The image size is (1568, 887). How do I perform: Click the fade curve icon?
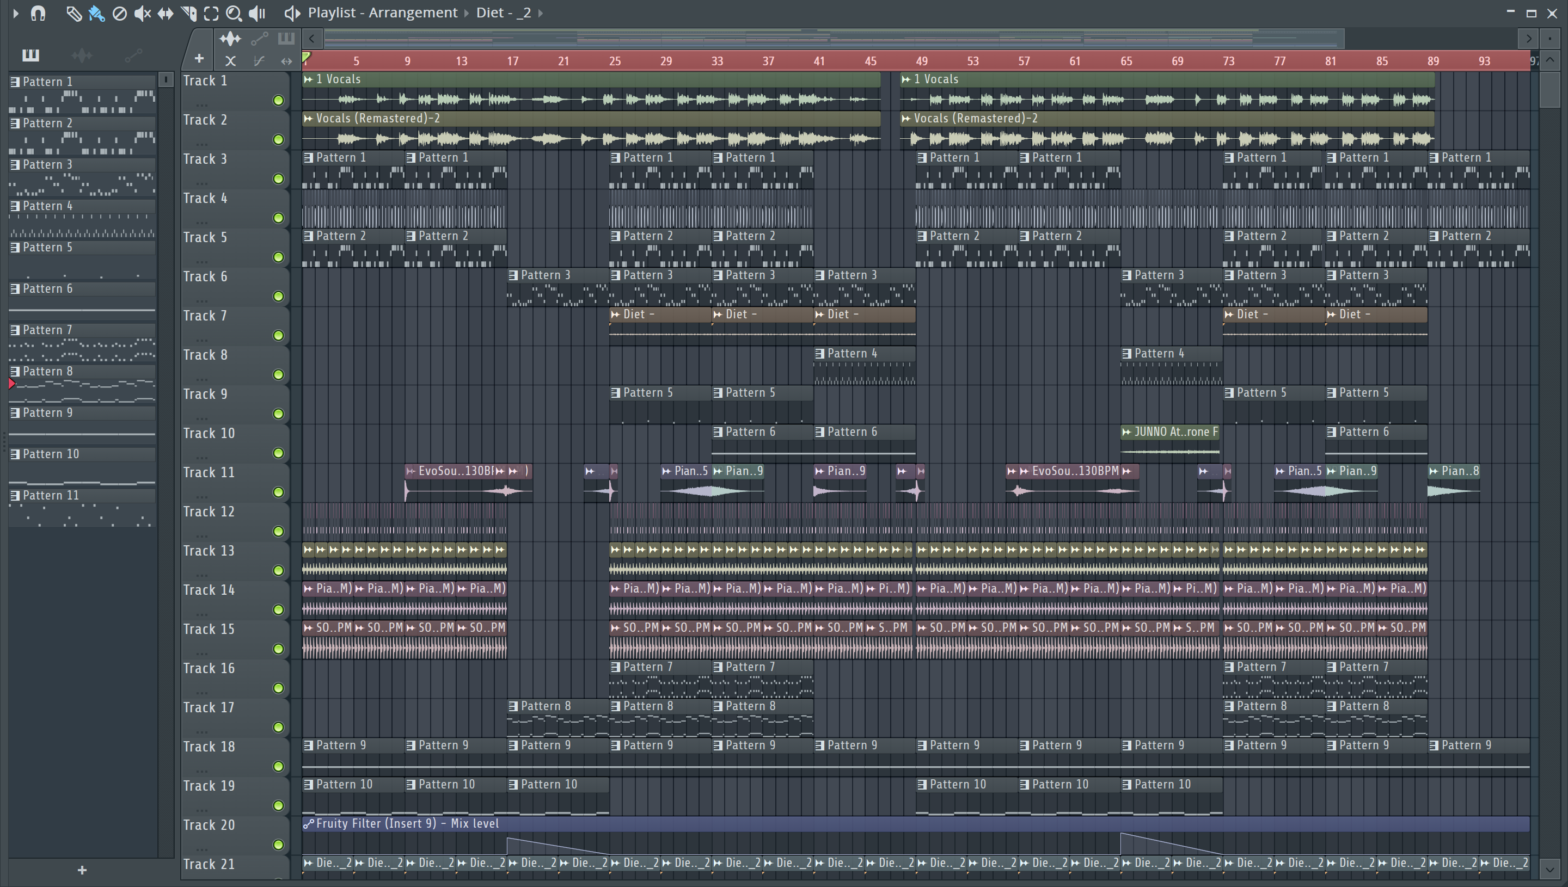tap(259, 61)
